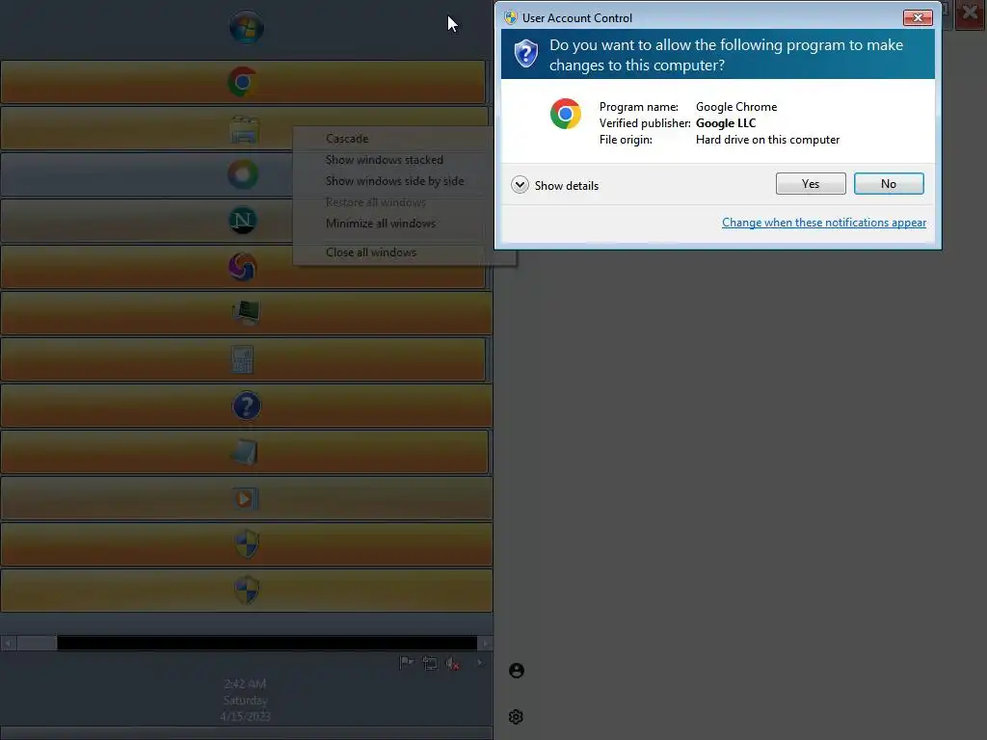Open the Windows Start orb

click(246, 28)
